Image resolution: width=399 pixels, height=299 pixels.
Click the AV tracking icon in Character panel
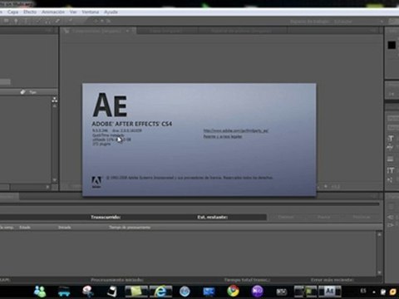pyautogui.click(x=390, y=148)
